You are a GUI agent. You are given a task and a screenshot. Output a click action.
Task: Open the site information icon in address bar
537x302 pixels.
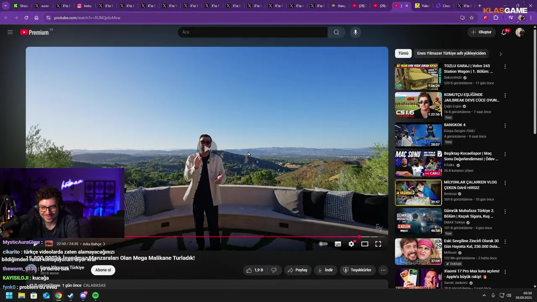pos(48,18)
